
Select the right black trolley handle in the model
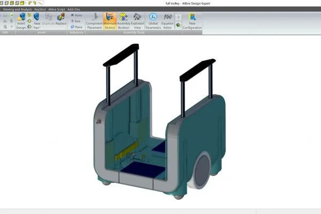tap(197, 70)
